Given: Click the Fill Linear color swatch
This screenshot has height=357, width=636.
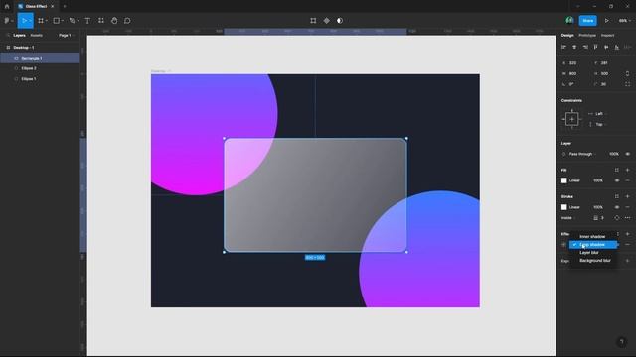Looking at the screenshot, I should pos(563,180).
